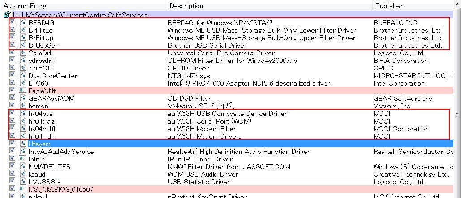Screen dimensions: 461x198
Task: Click 'MCCI Corporation' publisher cell
Action: (x=401, y=129)
